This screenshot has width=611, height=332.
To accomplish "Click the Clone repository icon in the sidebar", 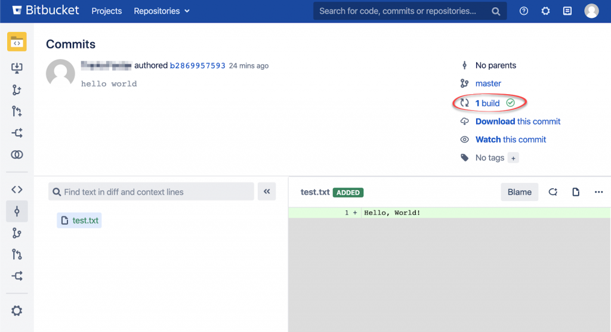I will tap(17, 68).
